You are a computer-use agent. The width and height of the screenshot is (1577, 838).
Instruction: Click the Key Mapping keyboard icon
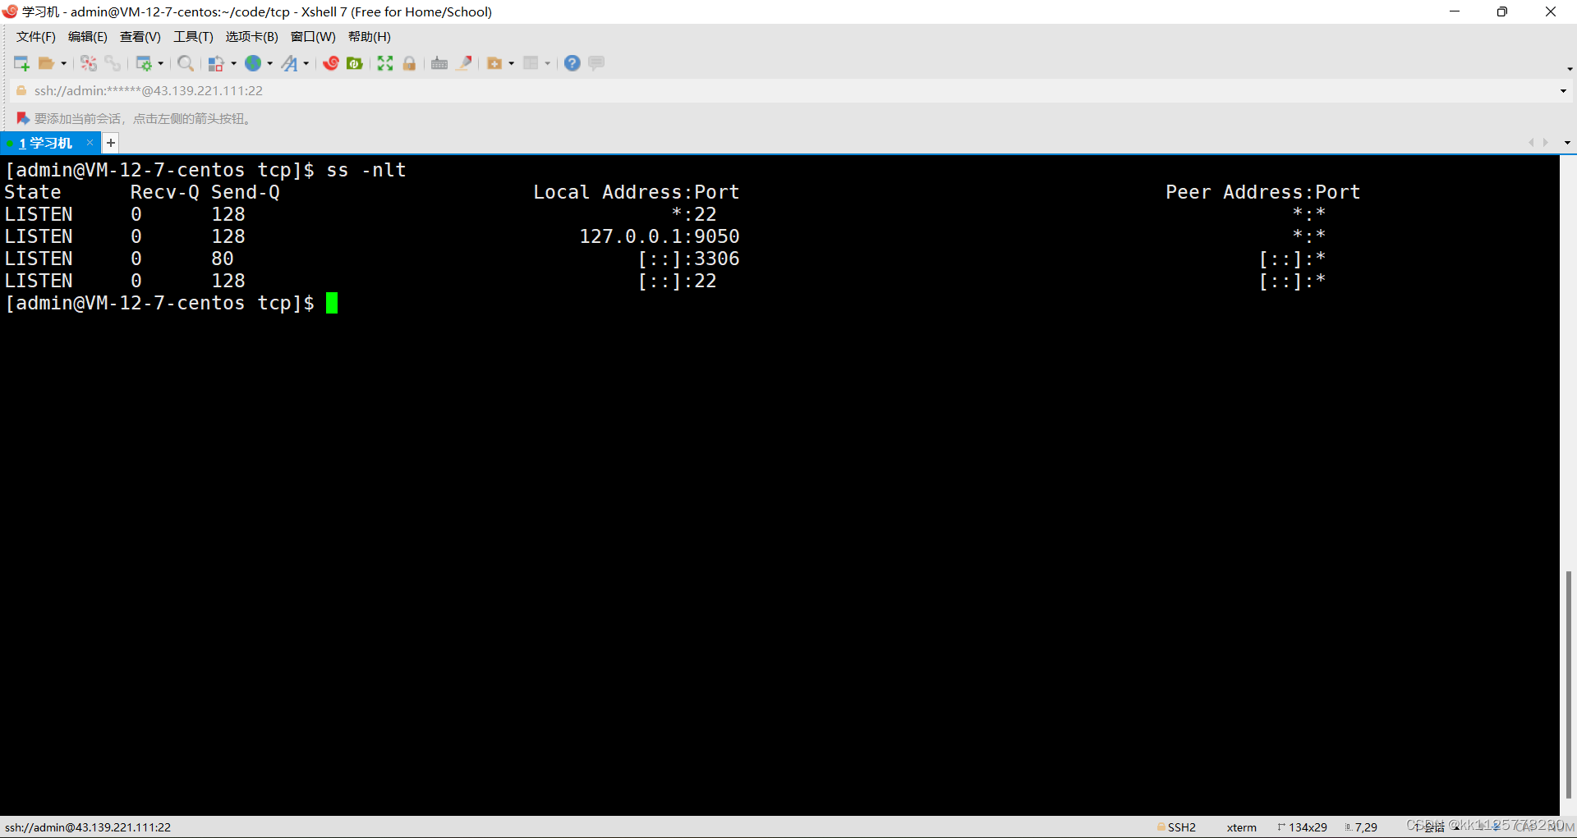(x=439, y=63)
